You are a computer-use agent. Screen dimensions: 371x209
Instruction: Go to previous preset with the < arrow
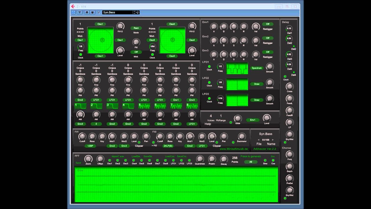259,140
